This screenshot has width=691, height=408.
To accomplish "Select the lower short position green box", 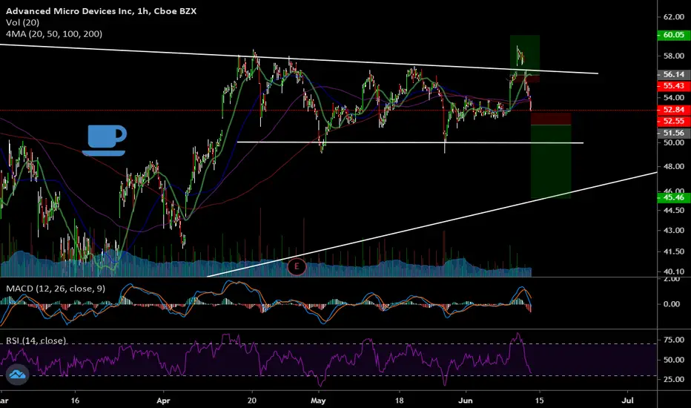I will pyautogui.click(x=551, y=162).
